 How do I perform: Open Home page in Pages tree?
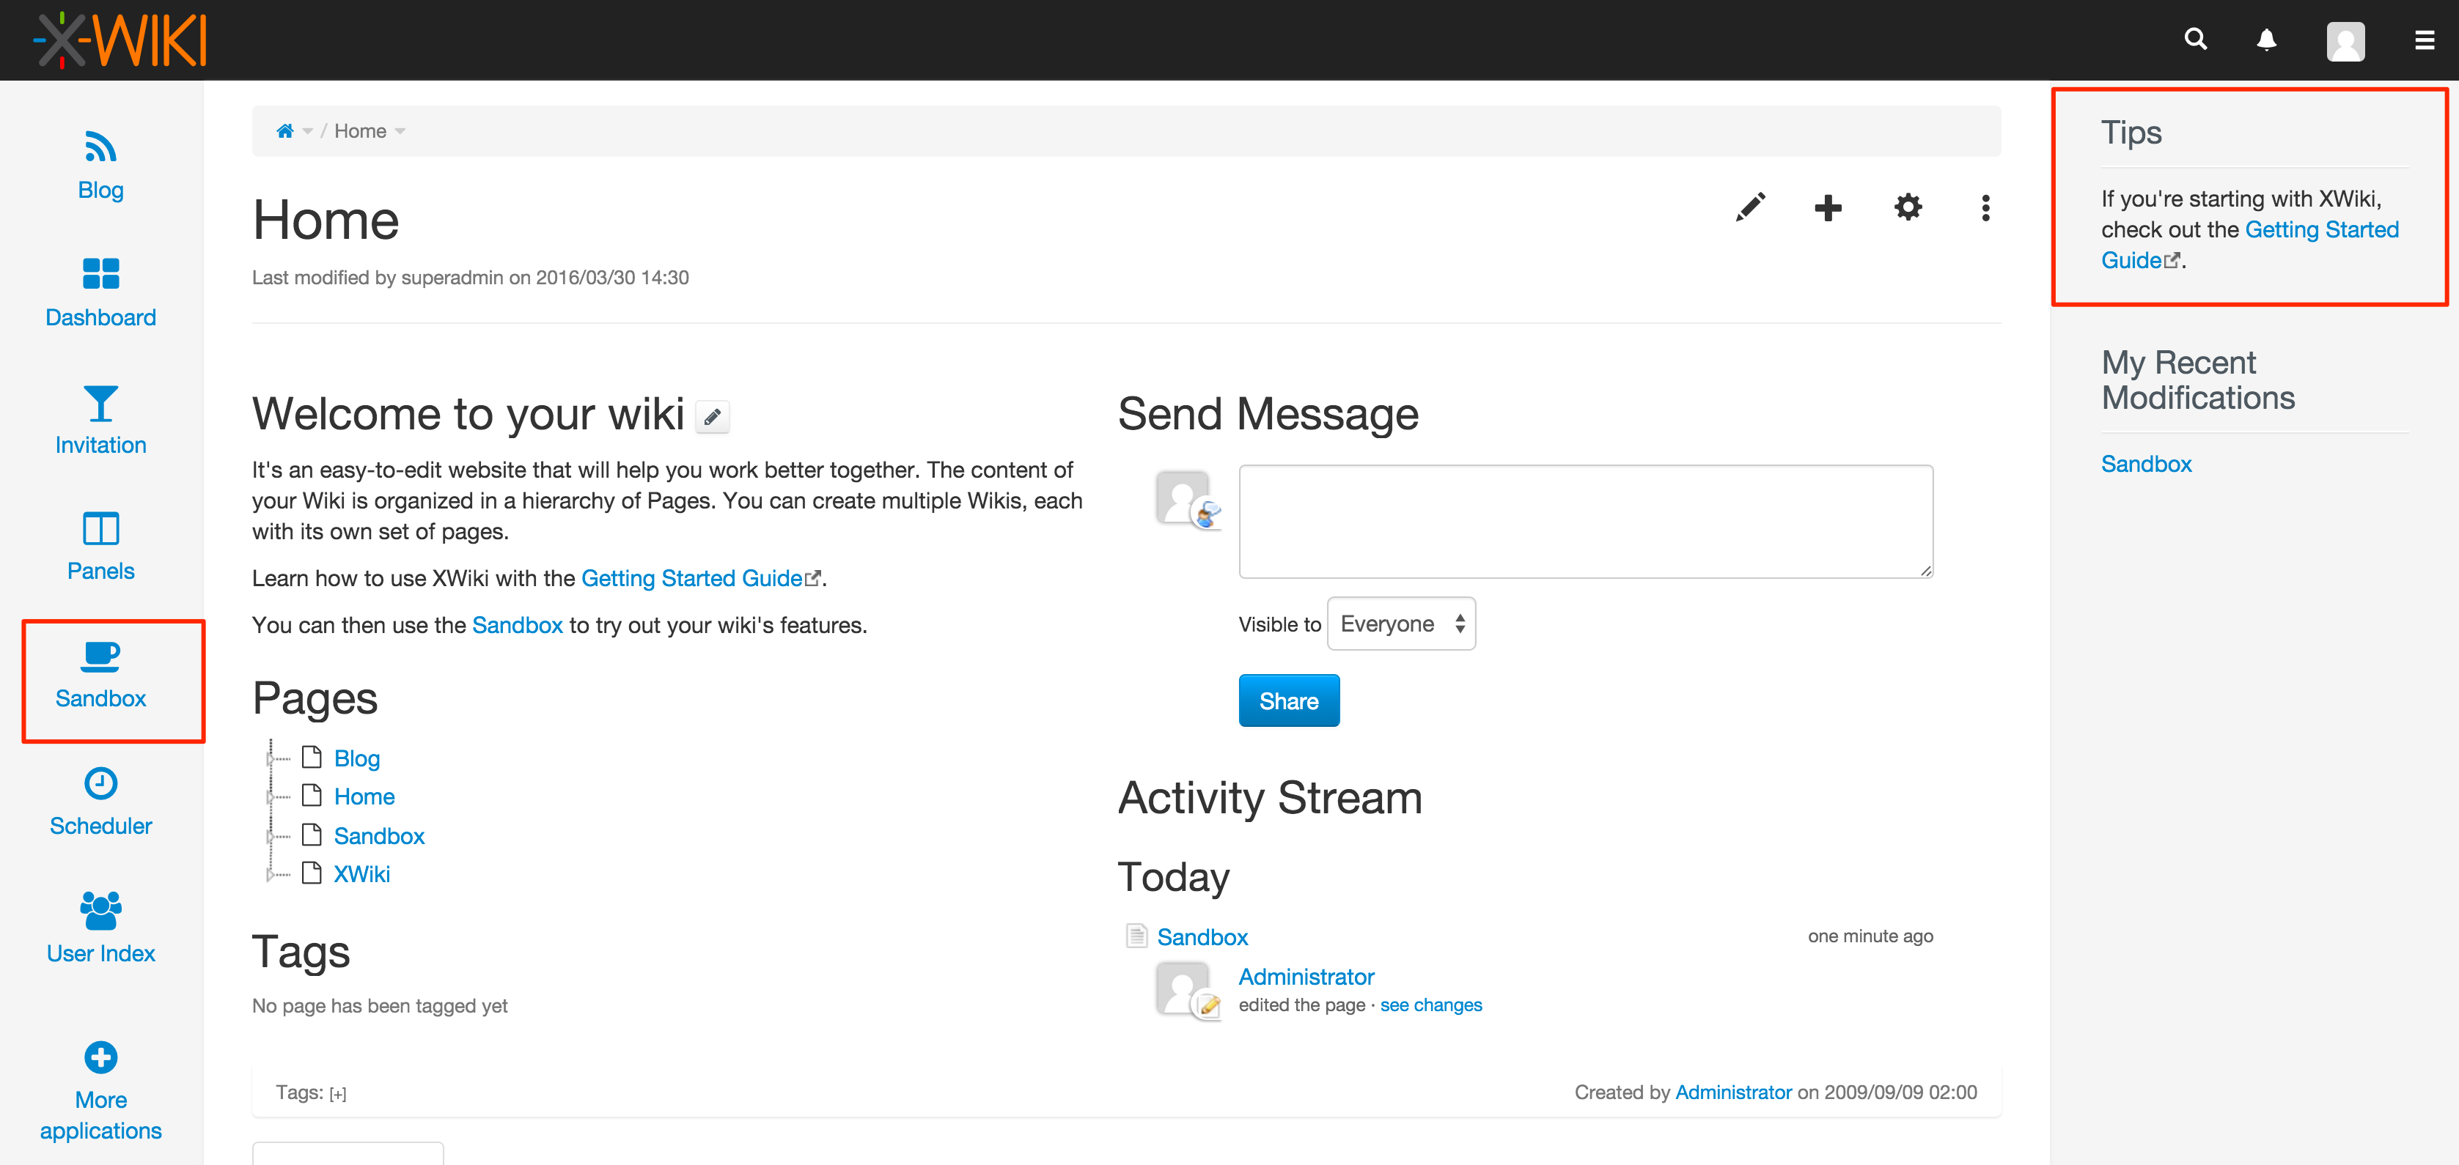click(x=364, y=796)
